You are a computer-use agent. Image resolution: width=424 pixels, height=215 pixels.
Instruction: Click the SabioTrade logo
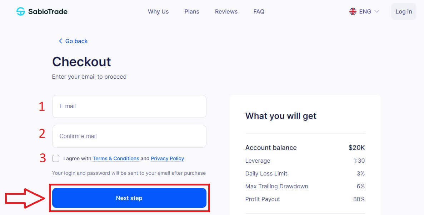(x=41, y=11)
